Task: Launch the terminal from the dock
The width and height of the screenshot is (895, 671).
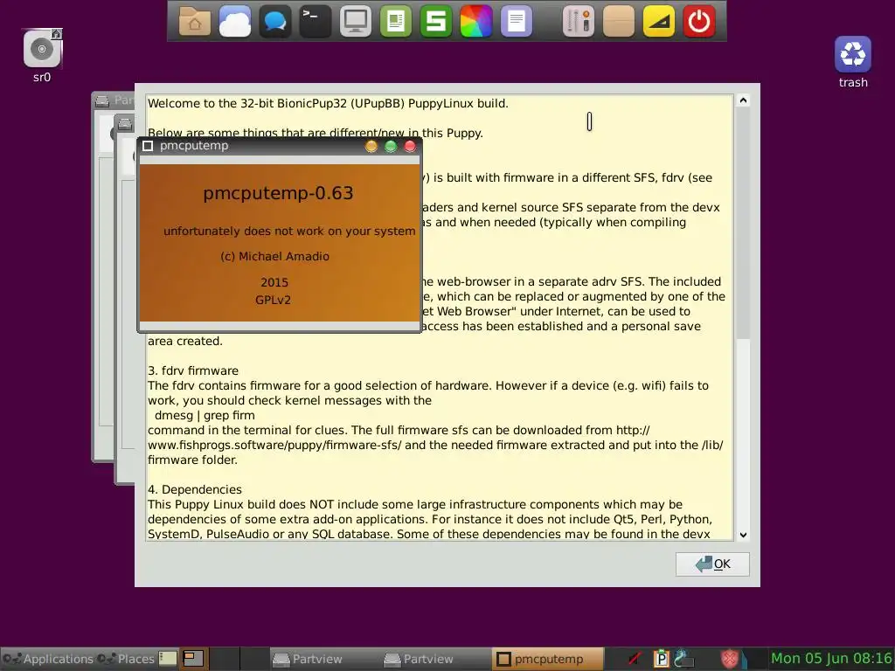Action: pos(315,22)
